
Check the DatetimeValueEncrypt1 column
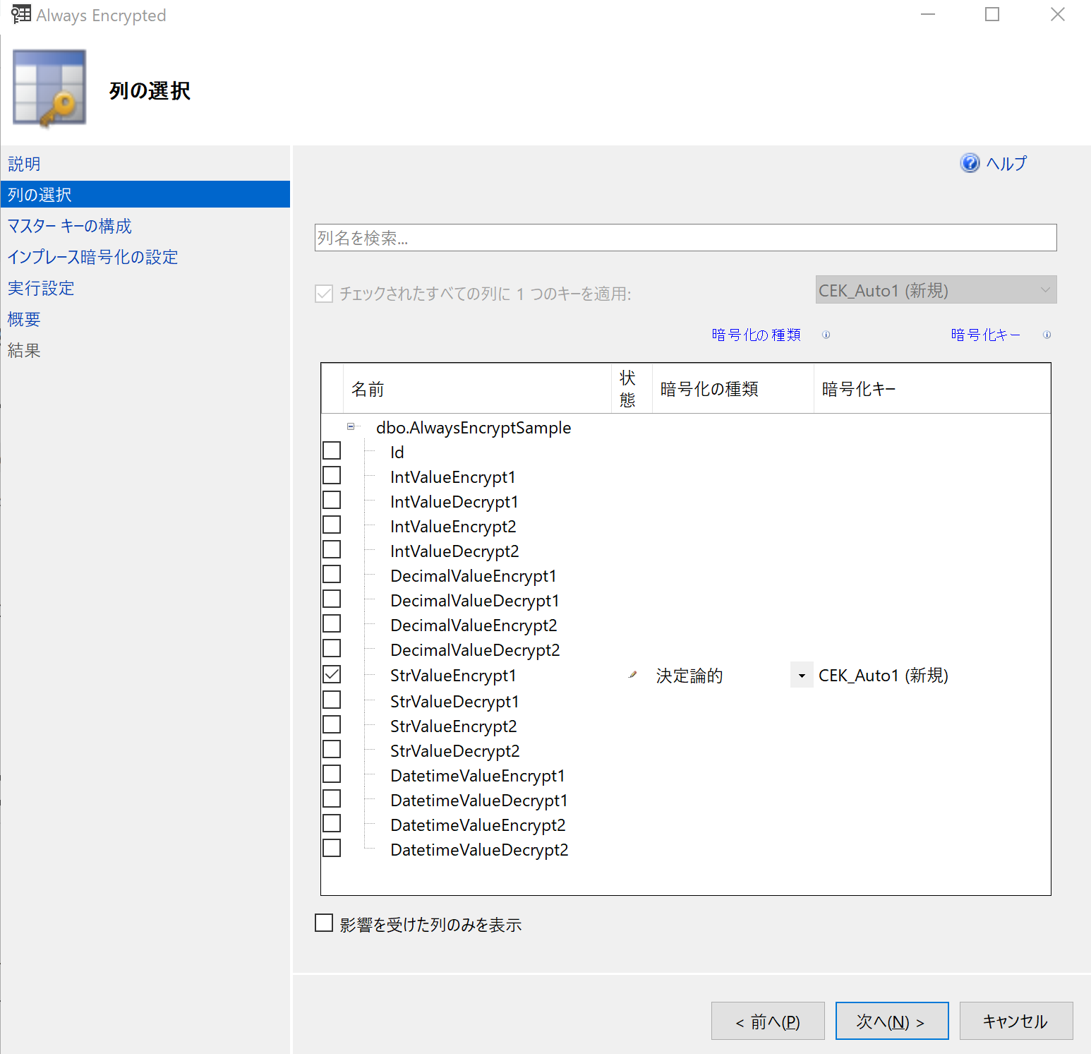(x=331, y=773)
